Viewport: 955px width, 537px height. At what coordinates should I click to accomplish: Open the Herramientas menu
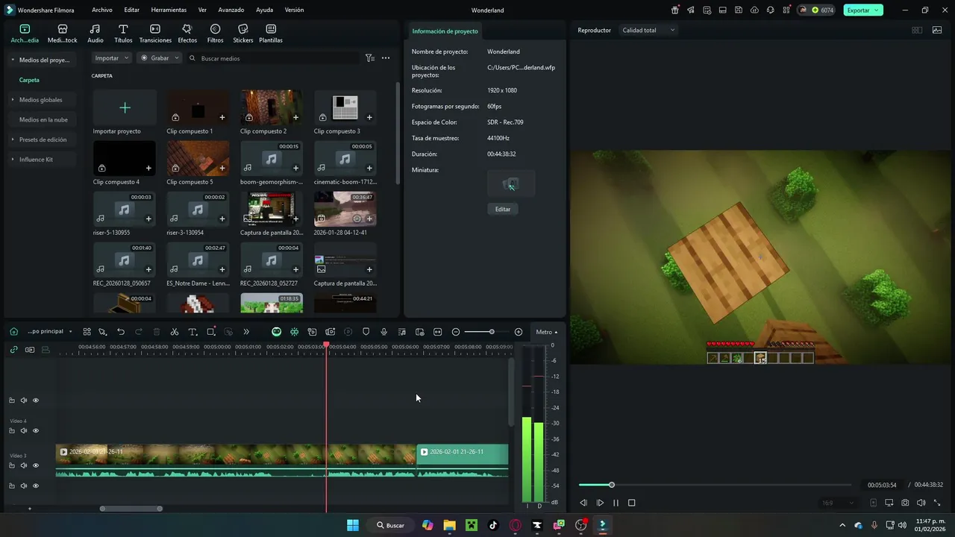[x=169, y=10]
